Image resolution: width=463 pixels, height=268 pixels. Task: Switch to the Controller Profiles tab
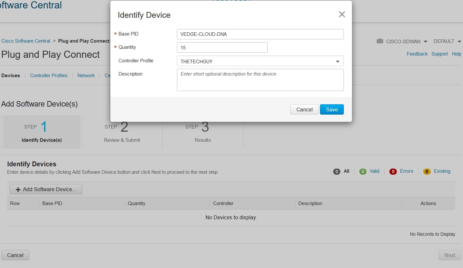[x=49, y=76]
